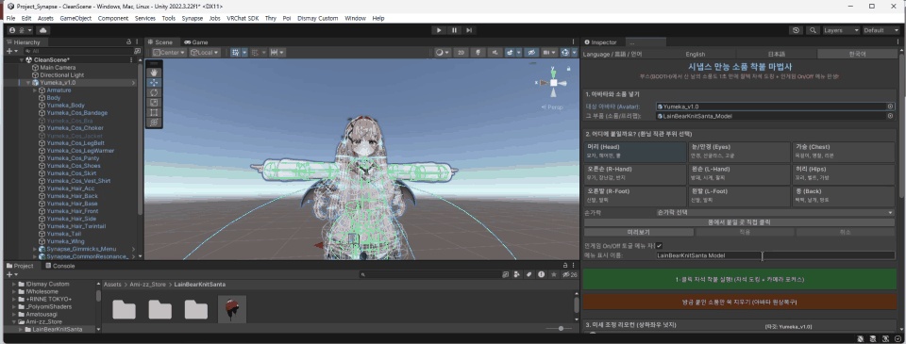Screen dimensions: 906x344
Task: Open the 손가락 선택 finger dropdown
Action: pos(776,212)
